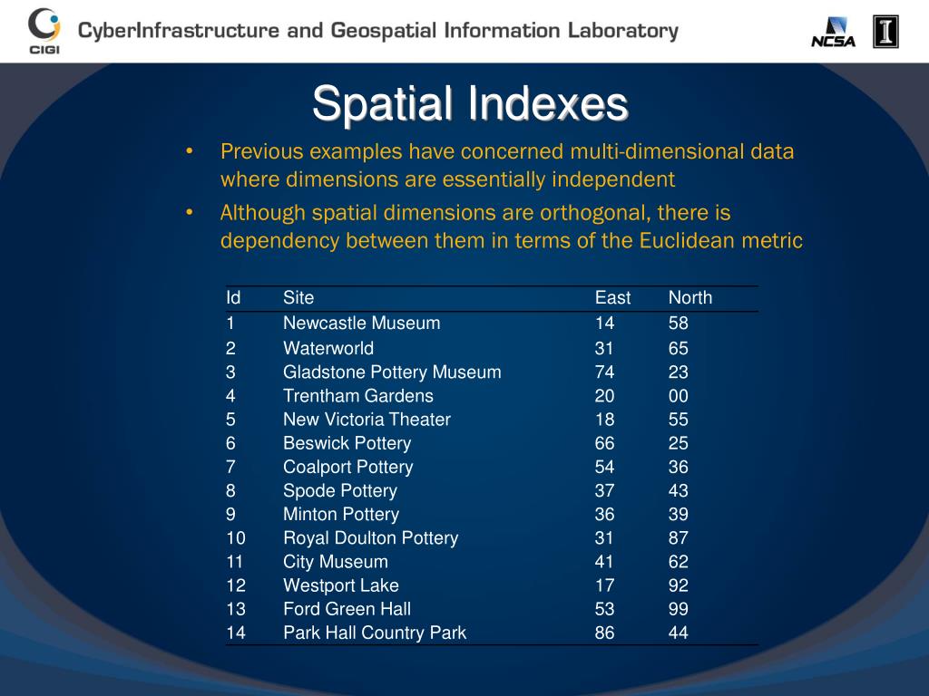The height and width of the screenshot is (696, 929).
Task: Click East value 41 for City Museum
Action: [x=604, y=562]
